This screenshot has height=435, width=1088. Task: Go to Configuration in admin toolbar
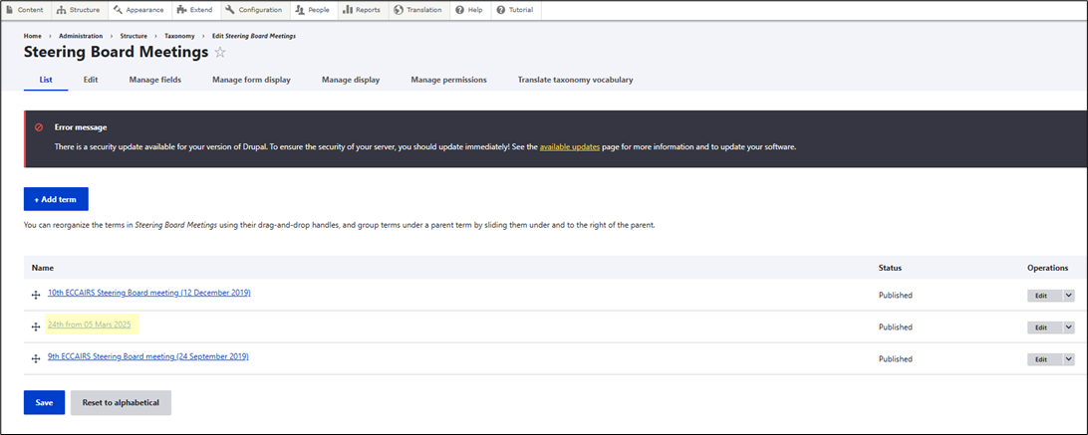(254, 10)
